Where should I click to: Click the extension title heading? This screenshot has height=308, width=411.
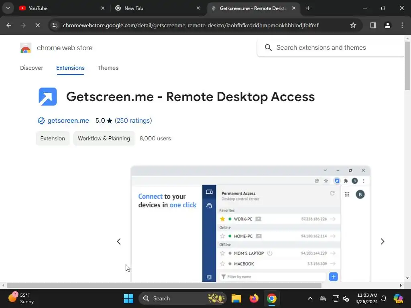(x=190, y=97)
